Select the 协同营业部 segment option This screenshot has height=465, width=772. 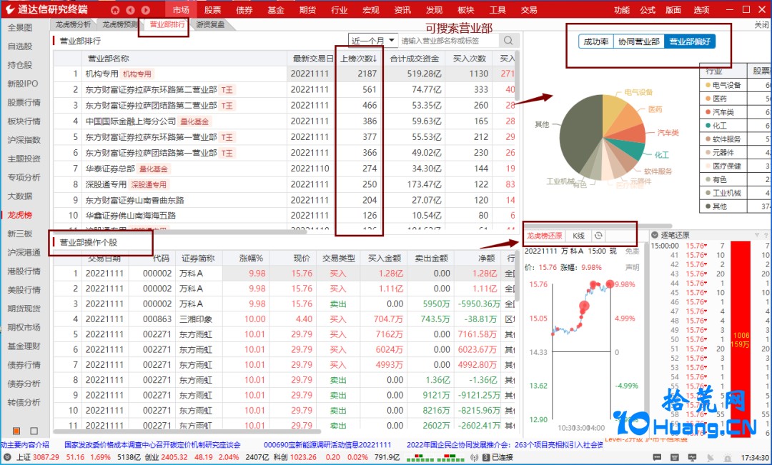638,42
